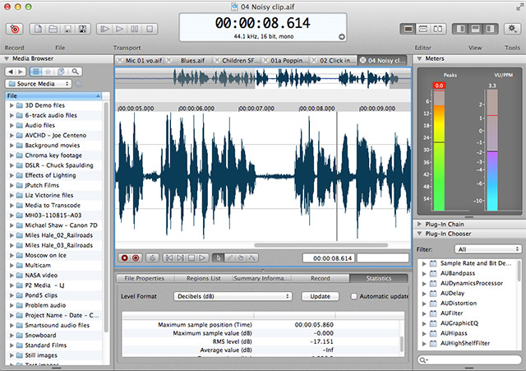Switch to the Mic 01 vo.aif tab

(144, 60)
